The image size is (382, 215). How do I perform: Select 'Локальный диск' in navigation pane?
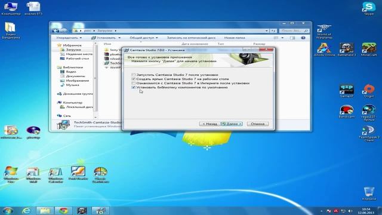[x=79, y=107]
